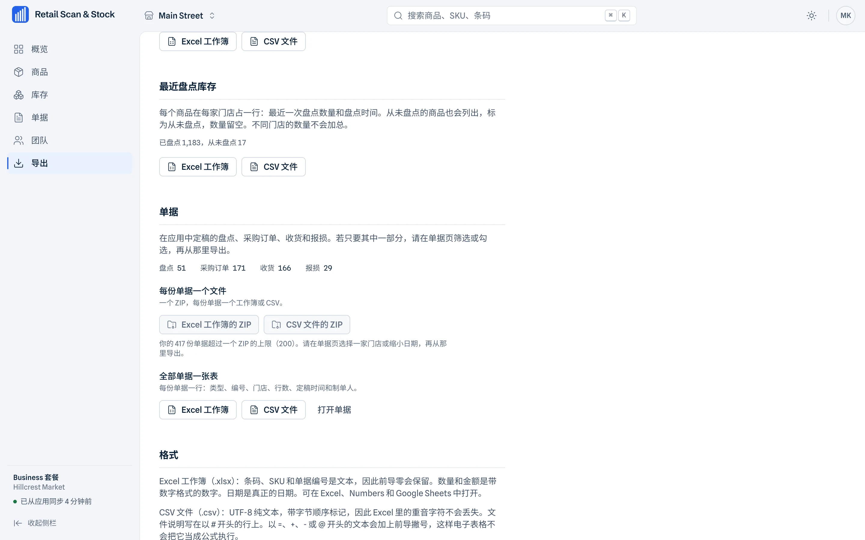Image resolution: width=865 pixels, height=540 pixels.
Task: Open the MK user avatar menu
Action: click(x=845, y=16)
